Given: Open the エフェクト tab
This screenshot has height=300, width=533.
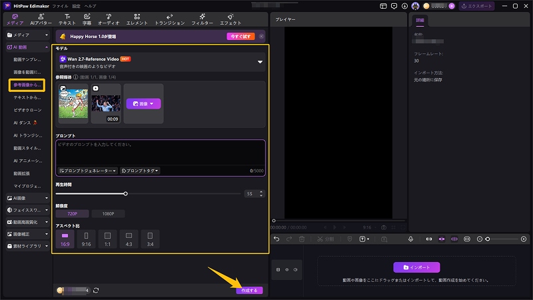Looking at the screenshot, I should click(231, 19).
